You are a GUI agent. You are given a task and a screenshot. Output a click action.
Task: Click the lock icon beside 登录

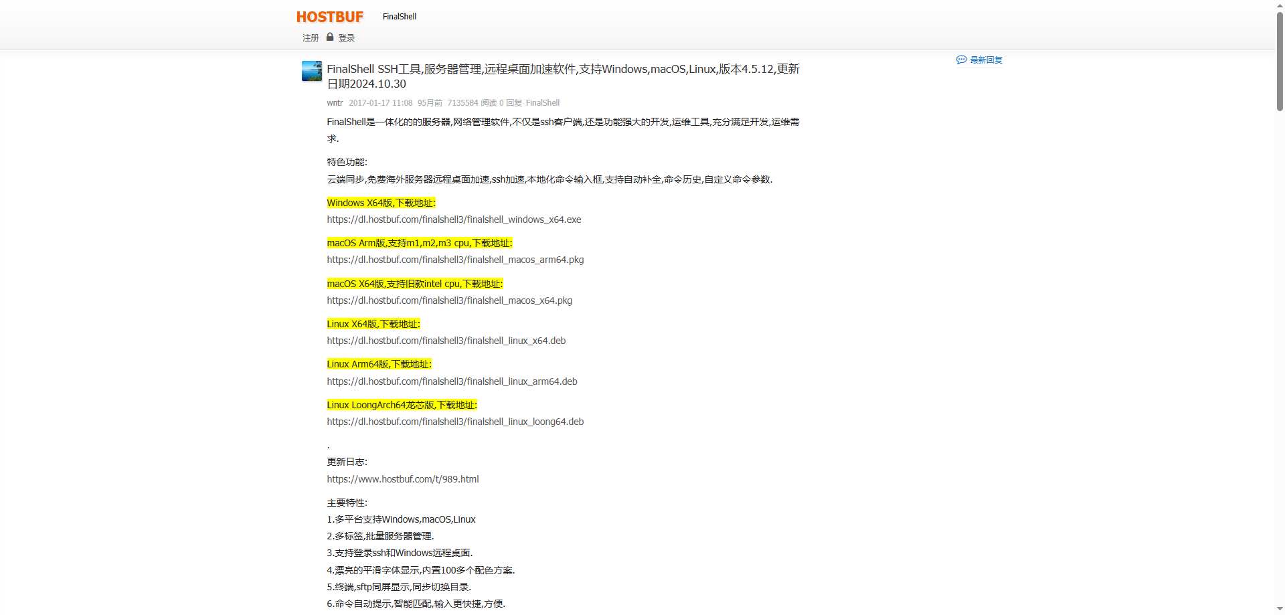coord(330,37)
